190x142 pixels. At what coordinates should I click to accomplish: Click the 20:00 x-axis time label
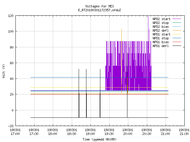128,134
